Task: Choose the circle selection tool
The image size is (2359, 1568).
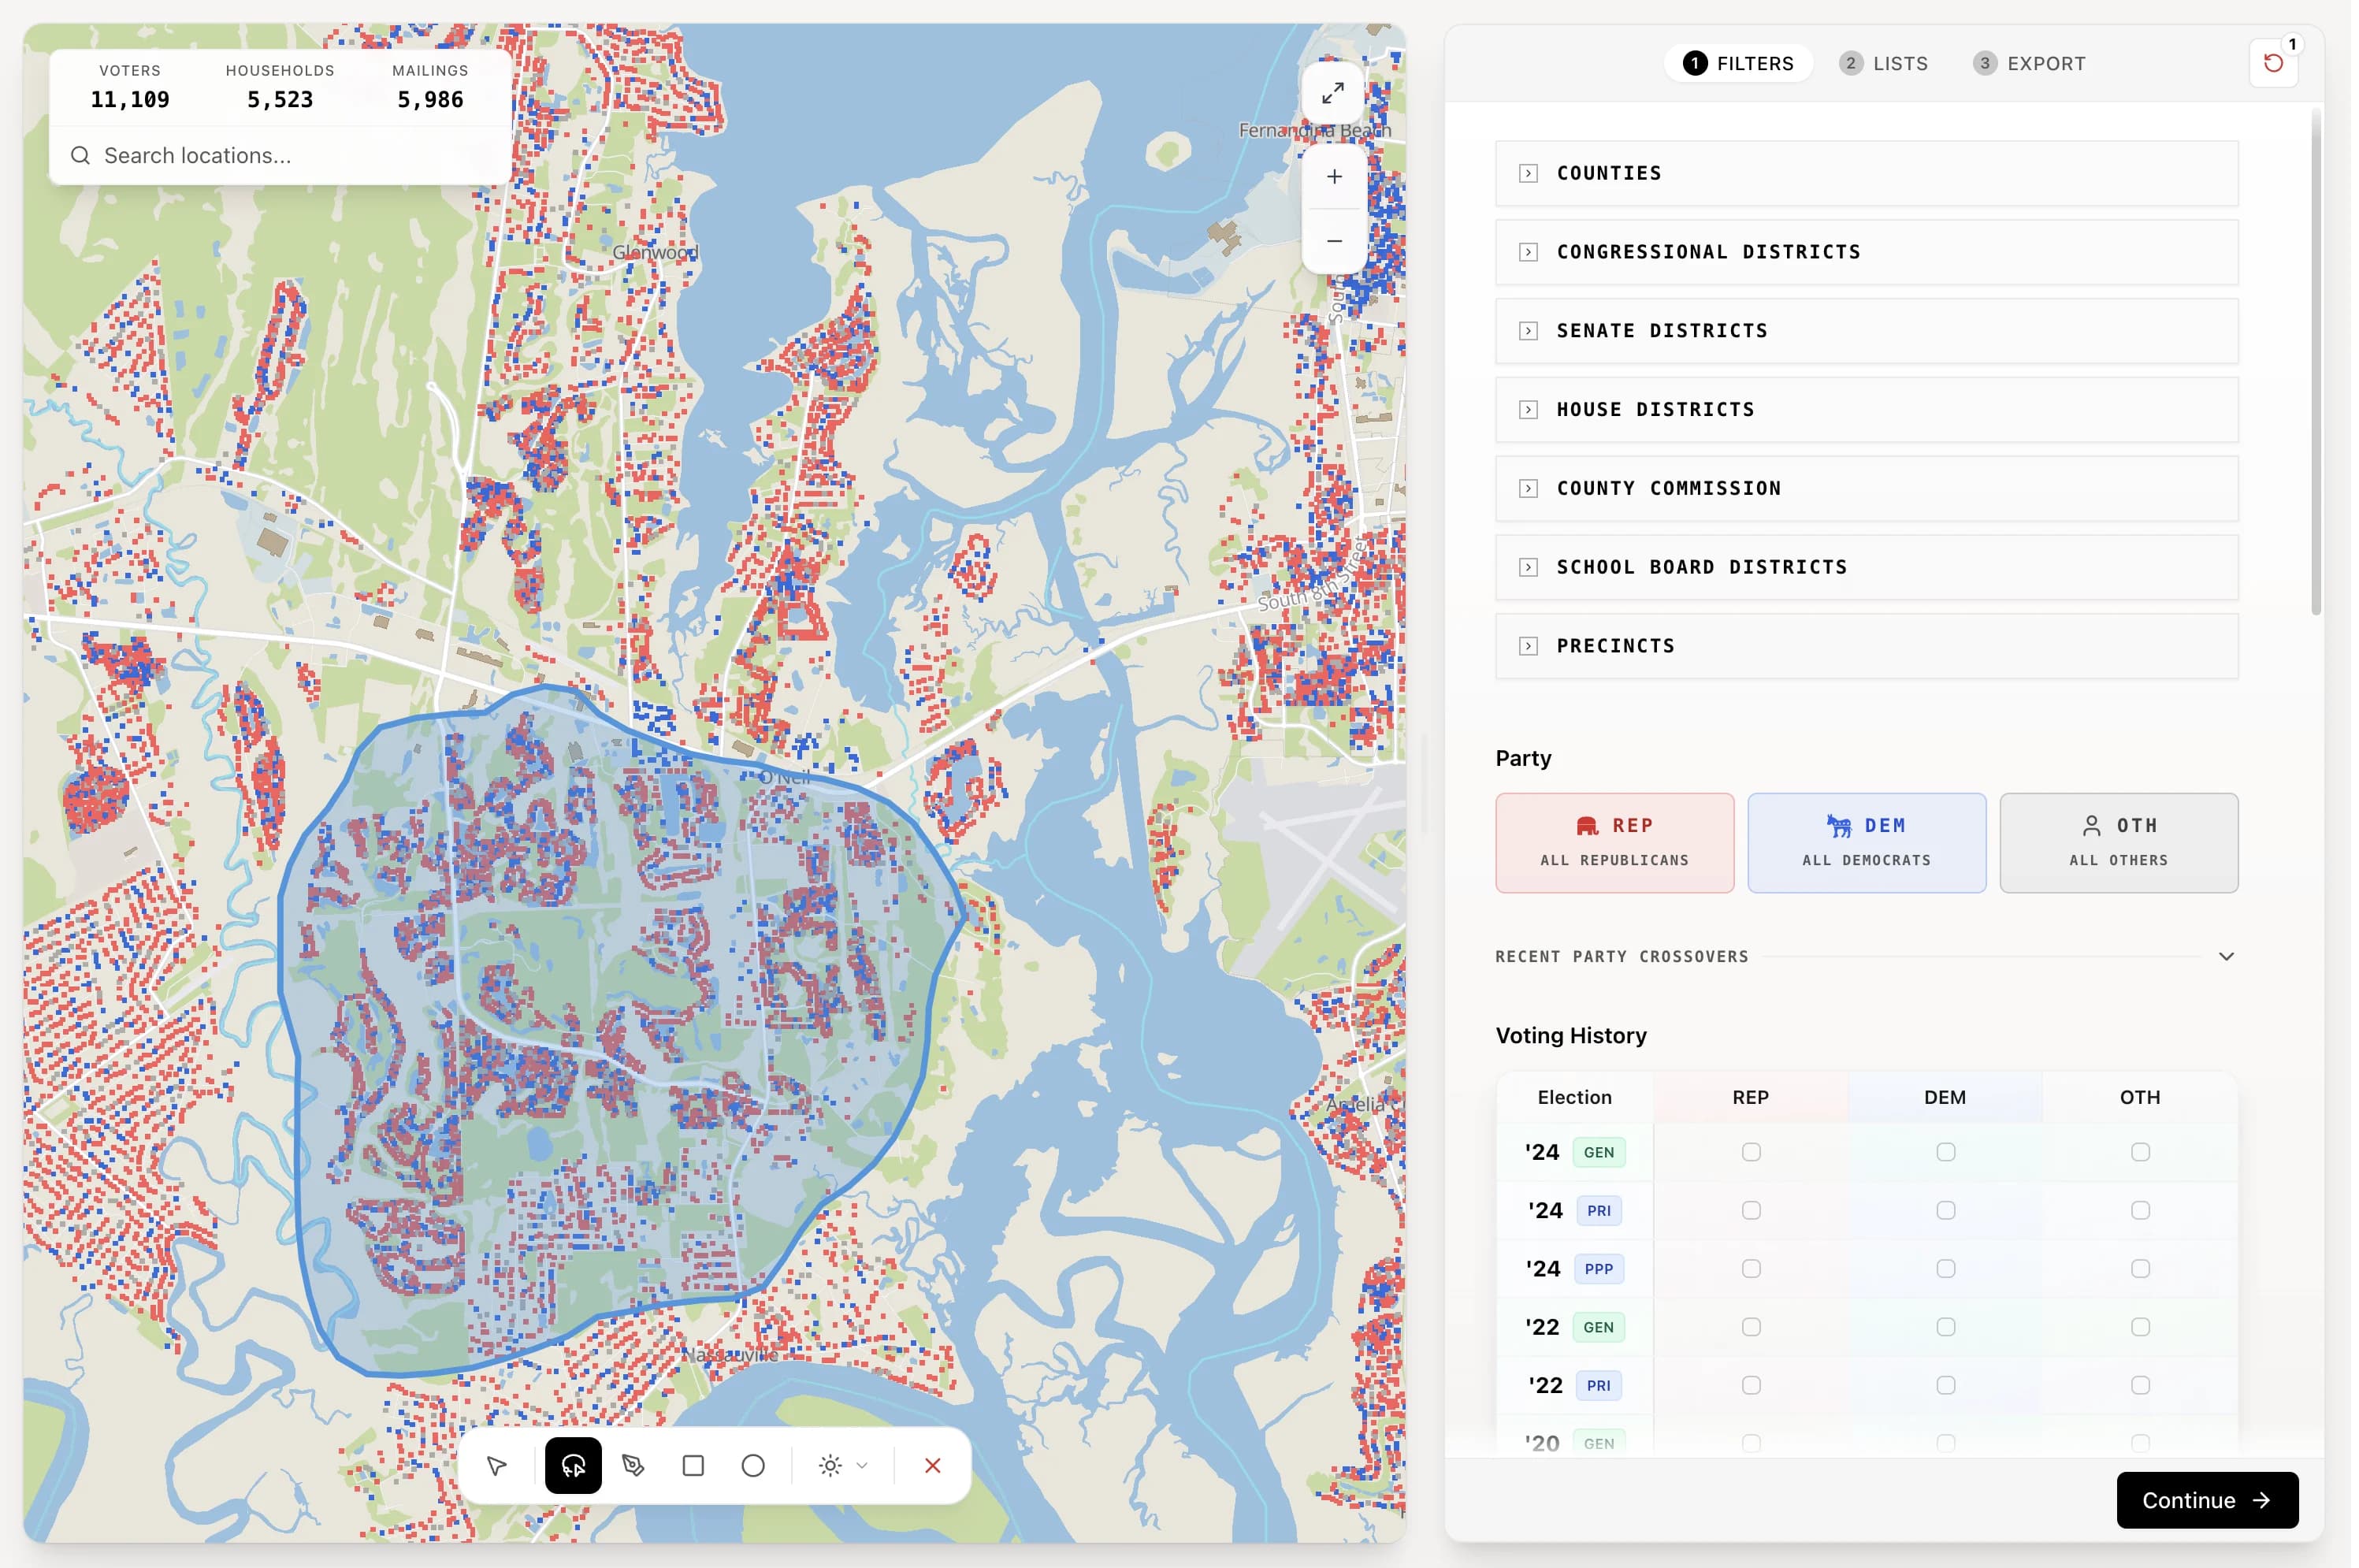Action: point(753,1465)
